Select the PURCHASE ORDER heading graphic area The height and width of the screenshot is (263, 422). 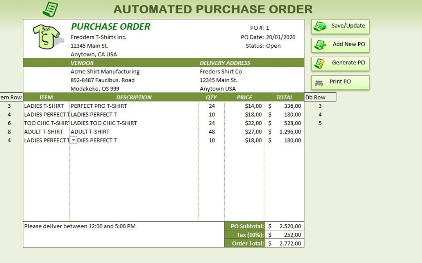[x=111, y=27]
